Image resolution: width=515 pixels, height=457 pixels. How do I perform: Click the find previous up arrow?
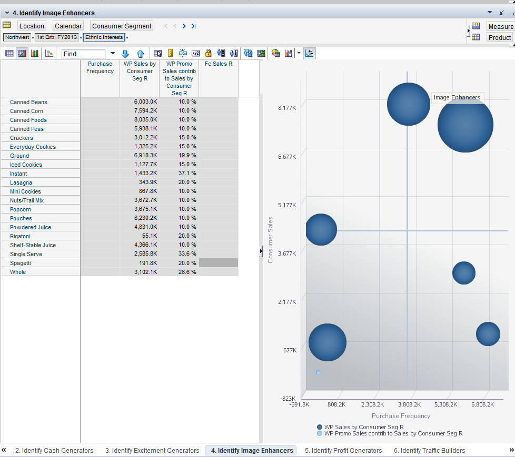click(x=140, y=53)
